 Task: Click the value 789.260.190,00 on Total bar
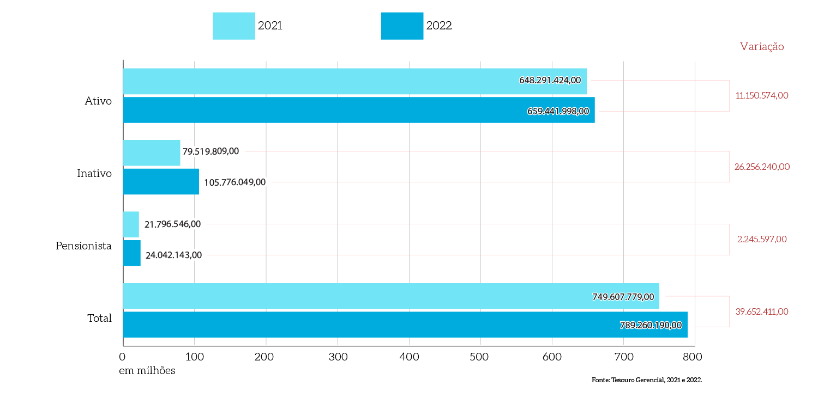pyautogui.click(x=652, y=325)
